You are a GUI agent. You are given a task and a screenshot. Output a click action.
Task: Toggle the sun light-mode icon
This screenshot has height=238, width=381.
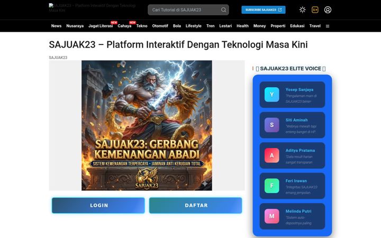click(302, 10)
